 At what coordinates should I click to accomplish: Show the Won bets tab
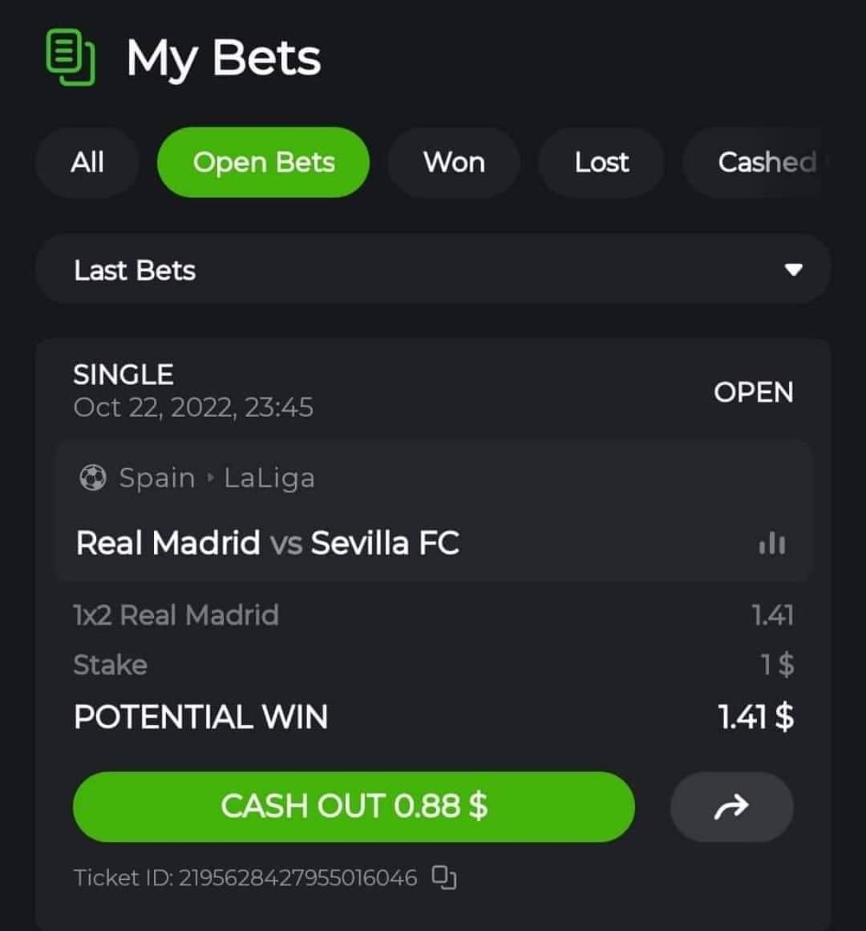(x=454, y=162)
